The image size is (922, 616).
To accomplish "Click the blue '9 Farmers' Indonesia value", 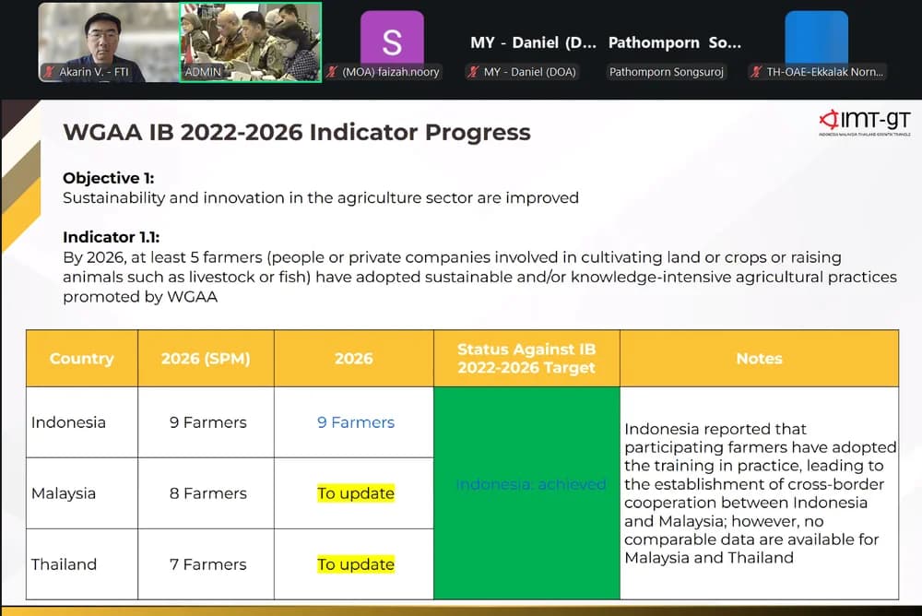I will pos(356,422).
